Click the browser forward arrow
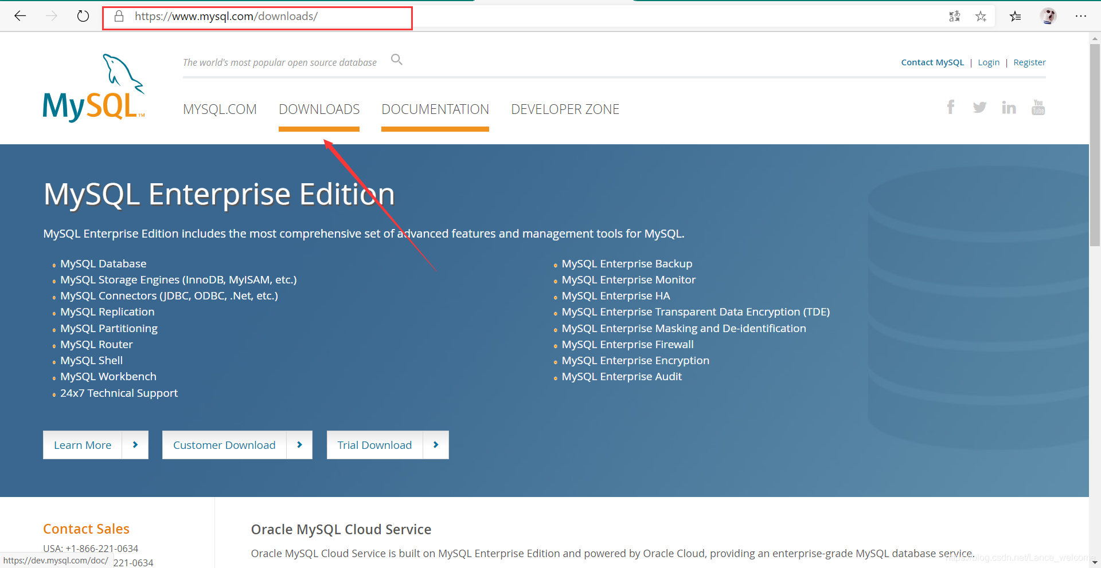 pyautogui.click(x=52, y=16)
